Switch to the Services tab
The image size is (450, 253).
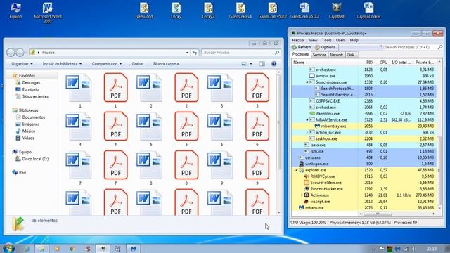click(x=319, y=55)
